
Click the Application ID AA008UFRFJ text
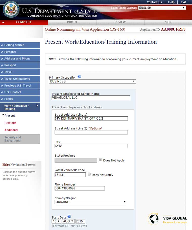coord(163,29)
